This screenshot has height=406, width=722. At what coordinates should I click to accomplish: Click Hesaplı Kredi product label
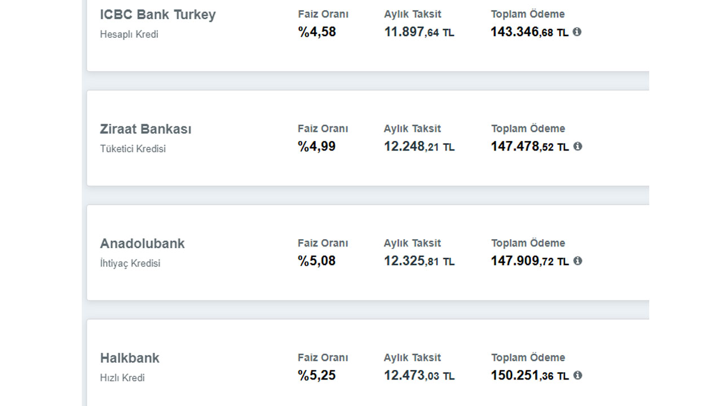tap(129, 34)
